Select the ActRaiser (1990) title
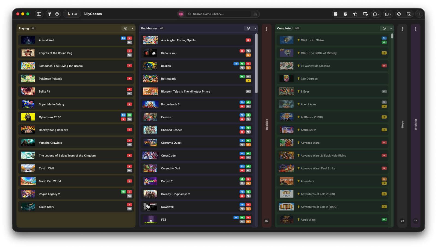The image size is (437, 248). point(312,117)
